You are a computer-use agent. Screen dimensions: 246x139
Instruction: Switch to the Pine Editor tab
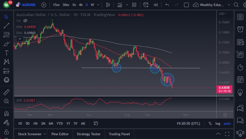[x=60, y=134]
